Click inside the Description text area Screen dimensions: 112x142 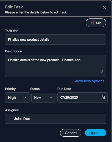56,66
